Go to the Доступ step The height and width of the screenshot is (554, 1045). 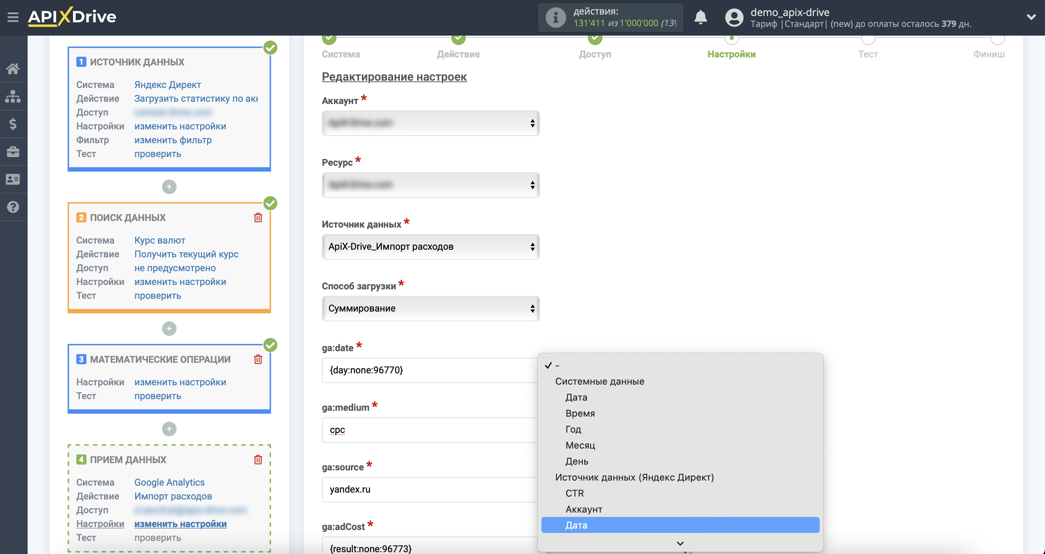pos(595,54)
